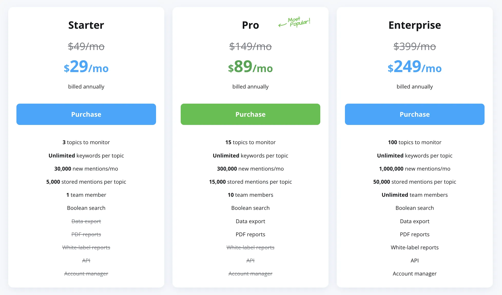502x295 pixels.
Task: Click the crossed-out $49/mo original price
Action: [86, 46]
